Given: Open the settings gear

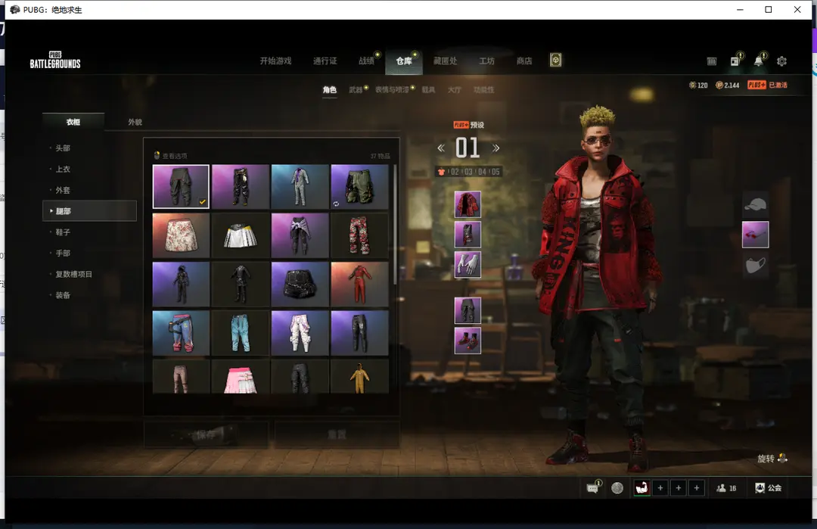Looking at the screenshot, I should (x=781, y=61).
